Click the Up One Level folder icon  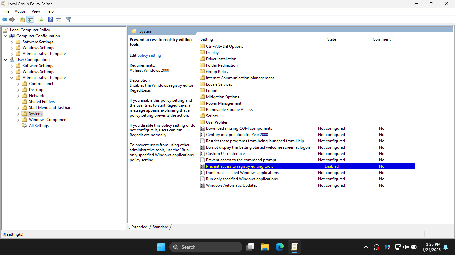22,20
